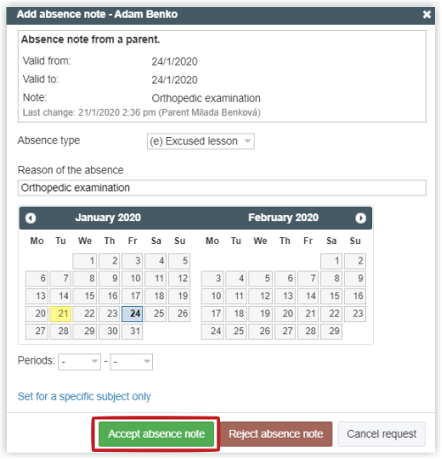Choose February 14 in the calendar
Viewport: 442px width, 459px height.
[308, 296]
